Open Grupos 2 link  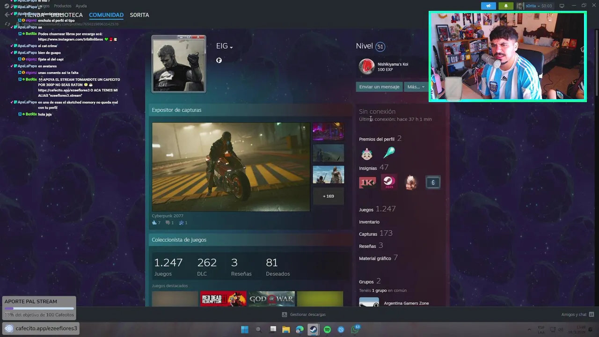pos(370,281)
